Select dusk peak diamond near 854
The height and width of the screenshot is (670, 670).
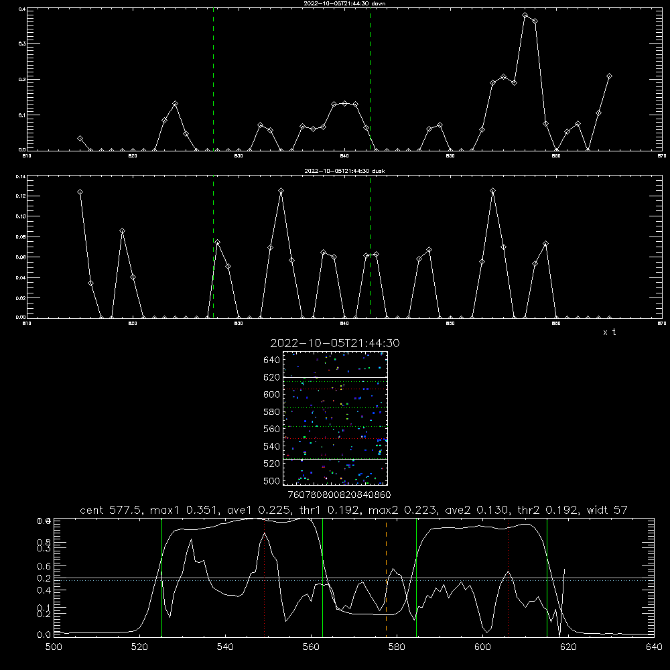(492, 190)
